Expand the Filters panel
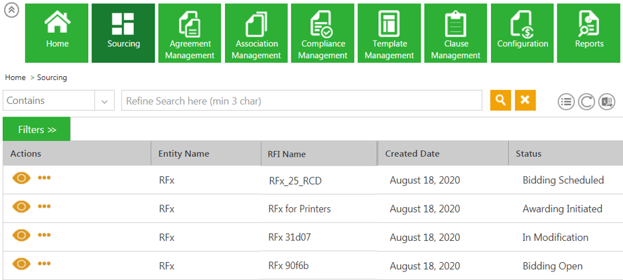Viewport: 623px width, 280px height. coord(36,129)
